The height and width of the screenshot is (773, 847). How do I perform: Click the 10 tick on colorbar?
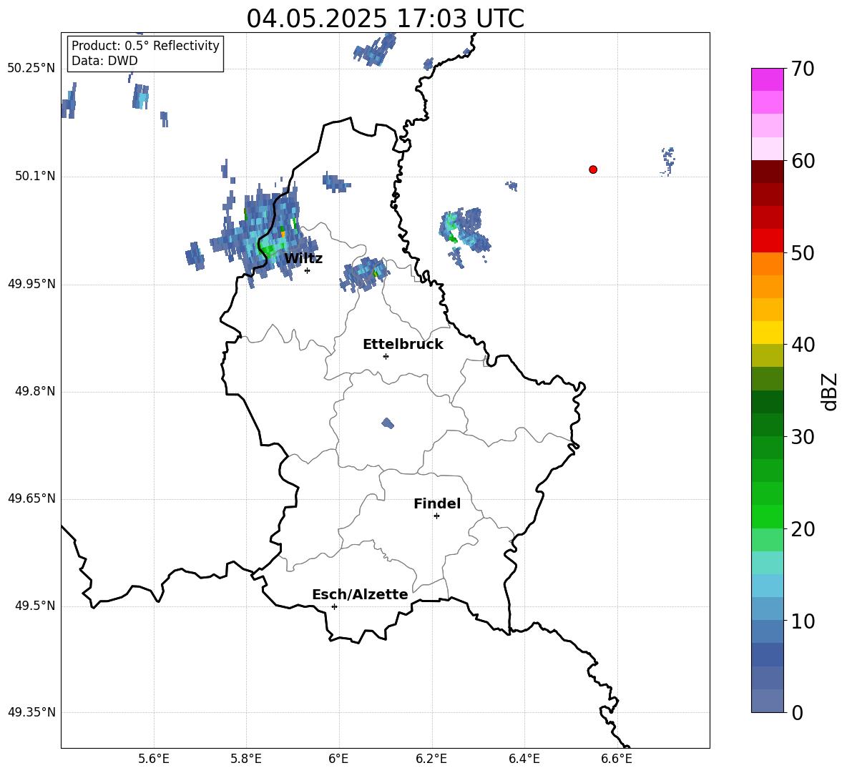tap(803, 621)
